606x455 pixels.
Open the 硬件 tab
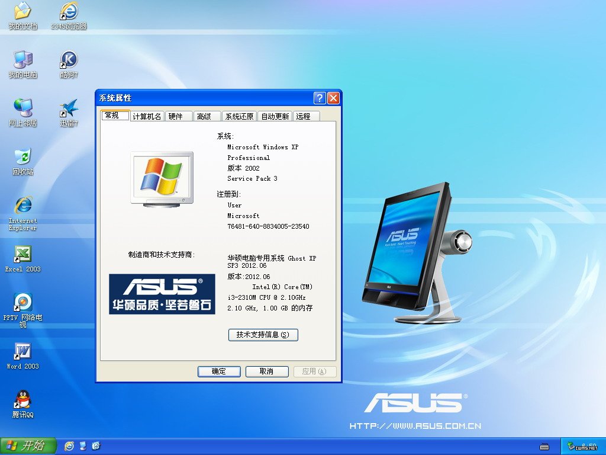click(x=178, y=116)
